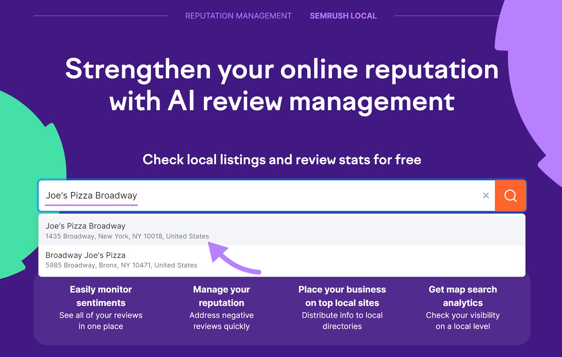Open the REPUTATION MANAGEMENT tab
The width and height of the screenshot is (562, 357).
coord(238,15)
